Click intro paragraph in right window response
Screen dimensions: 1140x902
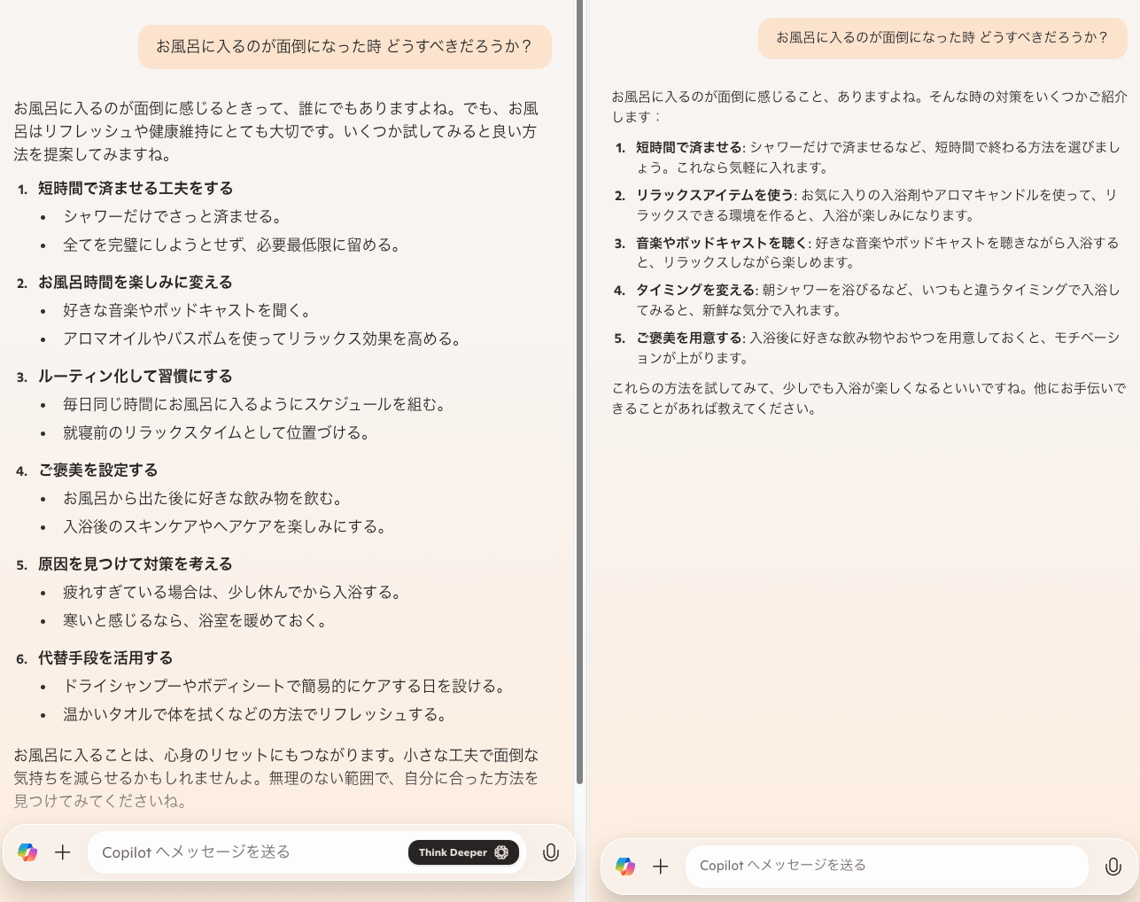click(869, 106)
